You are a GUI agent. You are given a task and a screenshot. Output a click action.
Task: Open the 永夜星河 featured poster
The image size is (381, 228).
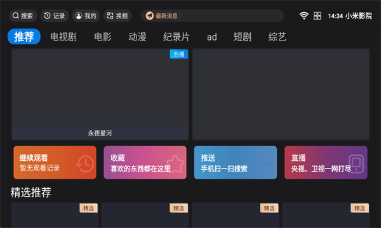pyautogui.click(x=100, y=94)
